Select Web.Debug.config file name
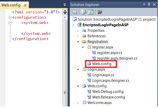 [108, 92]
